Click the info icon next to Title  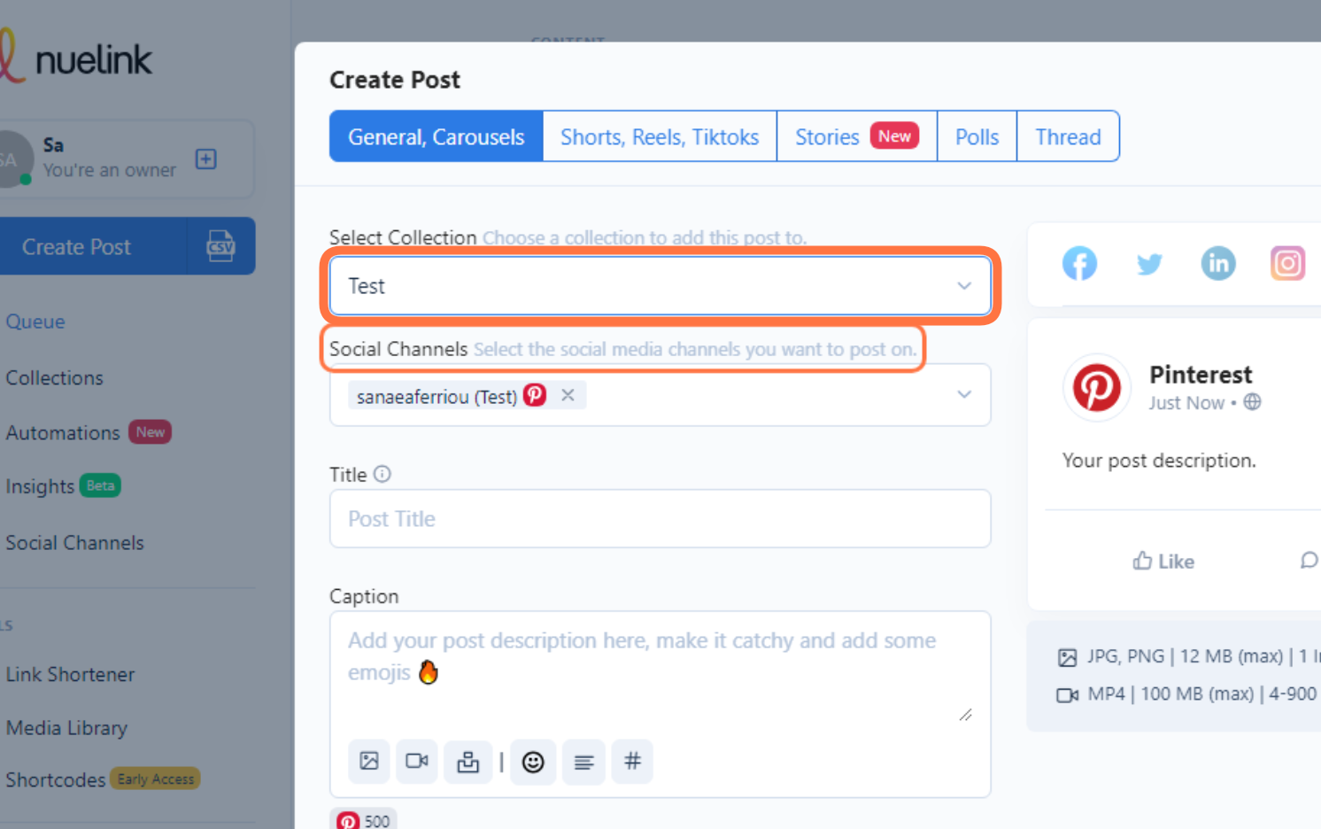click(382, 474)
